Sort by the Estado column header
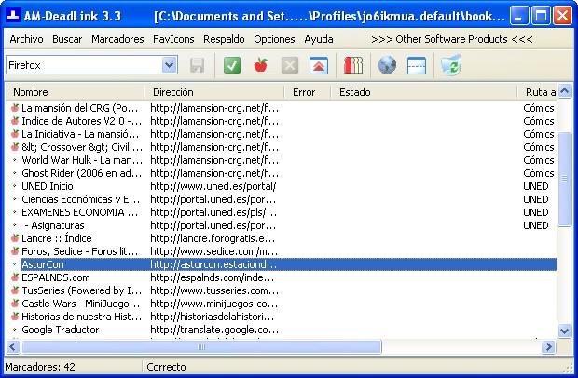The image size is (578, 378). point(423,92)
